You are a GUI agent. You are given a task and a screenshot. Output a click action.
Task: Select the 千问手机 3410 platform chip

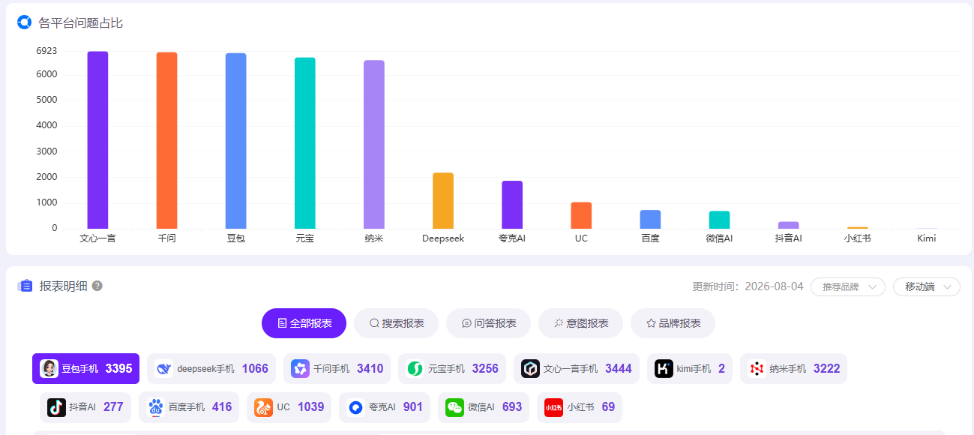click(x=337, y=368)
